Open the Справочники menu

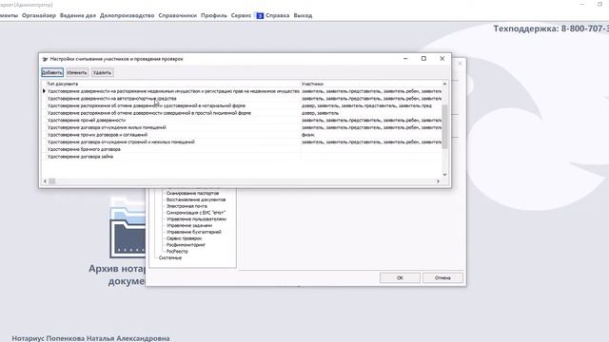click(178, 15)
